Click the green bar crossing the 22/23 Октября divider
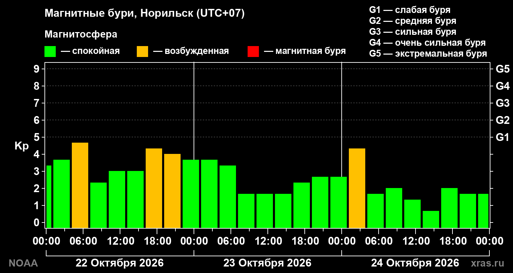Viewport: 513px width, 273px height. point(191,194)
